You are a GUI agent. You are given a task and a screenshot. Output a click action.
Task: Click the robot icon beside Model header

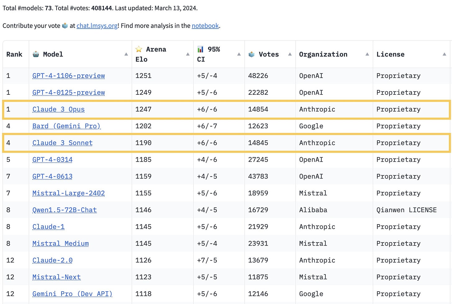[x=36, y=54]
